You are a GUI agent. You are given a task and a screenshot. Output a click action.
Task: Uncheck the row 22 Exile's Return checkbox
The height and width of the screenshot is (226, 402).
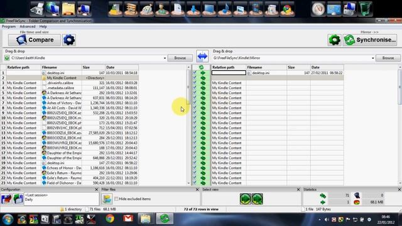tap(195, 178)
